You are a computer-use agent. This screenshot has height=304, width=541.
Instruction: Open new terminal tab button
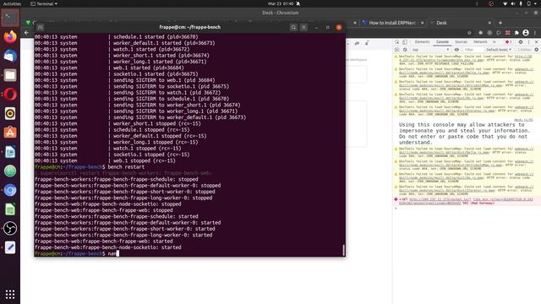[40, 27]
